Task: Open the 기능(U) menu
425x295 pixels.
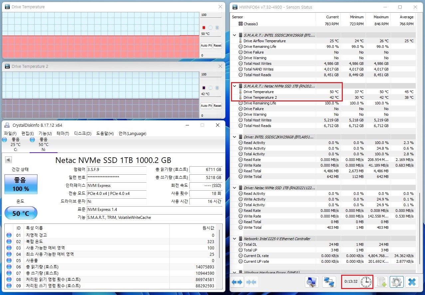Action: tap(45, 134)
